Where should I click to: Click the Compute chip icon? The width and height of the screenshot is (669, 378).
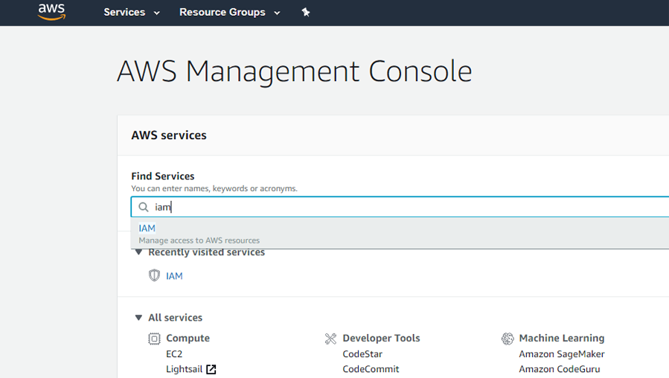pyautogui.click(x=154, y=339)
